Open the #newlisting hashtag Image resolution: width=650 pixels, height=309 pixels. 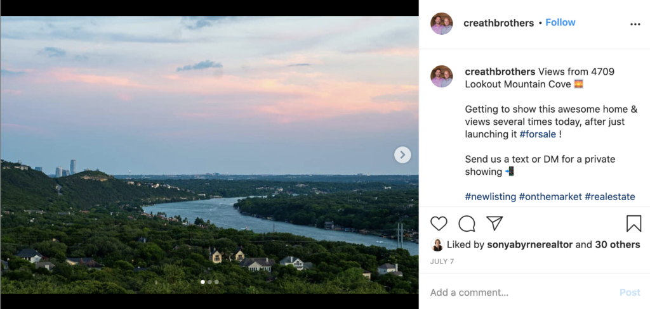point(490,197)
